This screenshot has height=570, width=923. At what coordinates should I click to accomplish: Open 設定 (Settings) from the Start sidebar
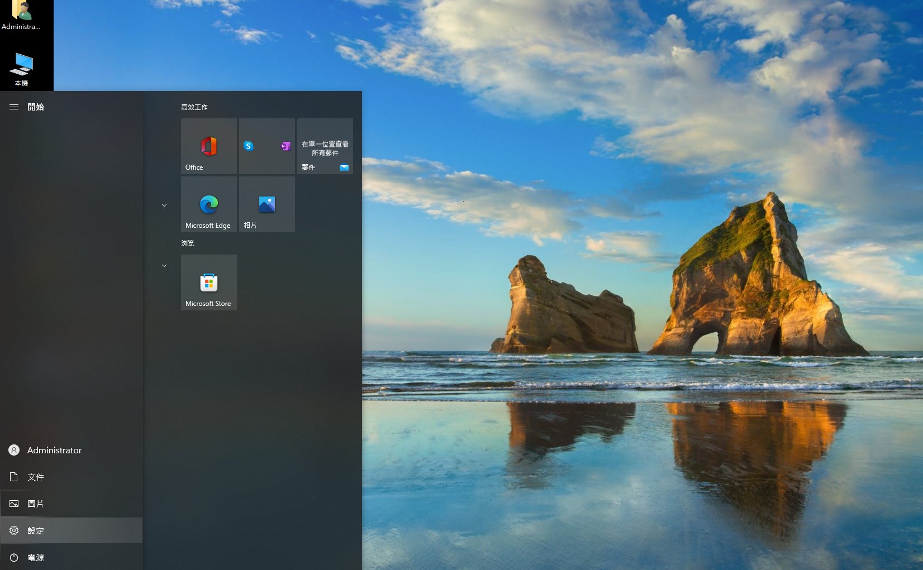[36, 530]
